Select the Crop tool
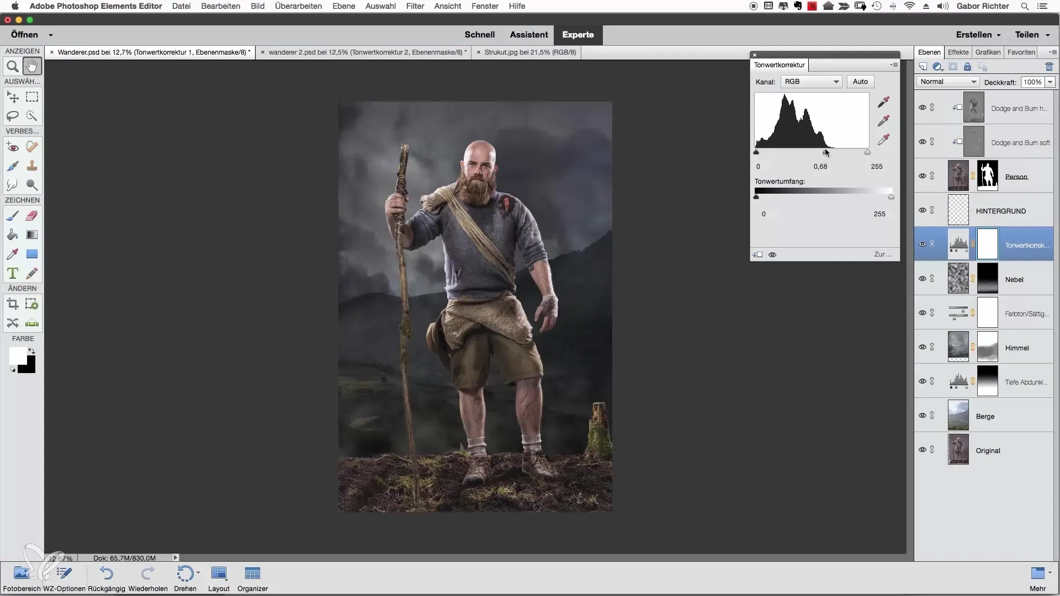This screenshot has height=596, width=1060. pyautogui.click(x=12, y=304)
